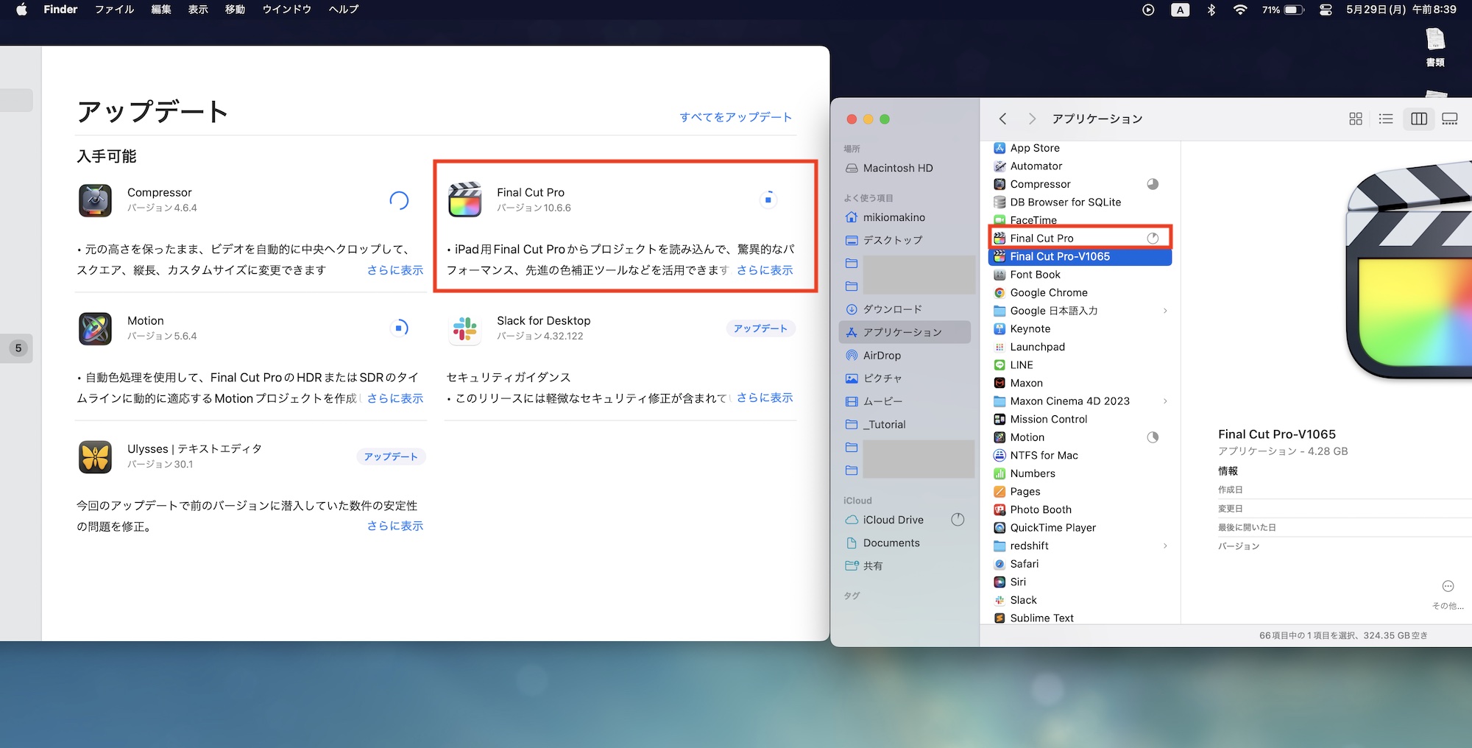1472x748 pixels.
Task: Switch Finder to icon view
Action: tap(1356, 119)
